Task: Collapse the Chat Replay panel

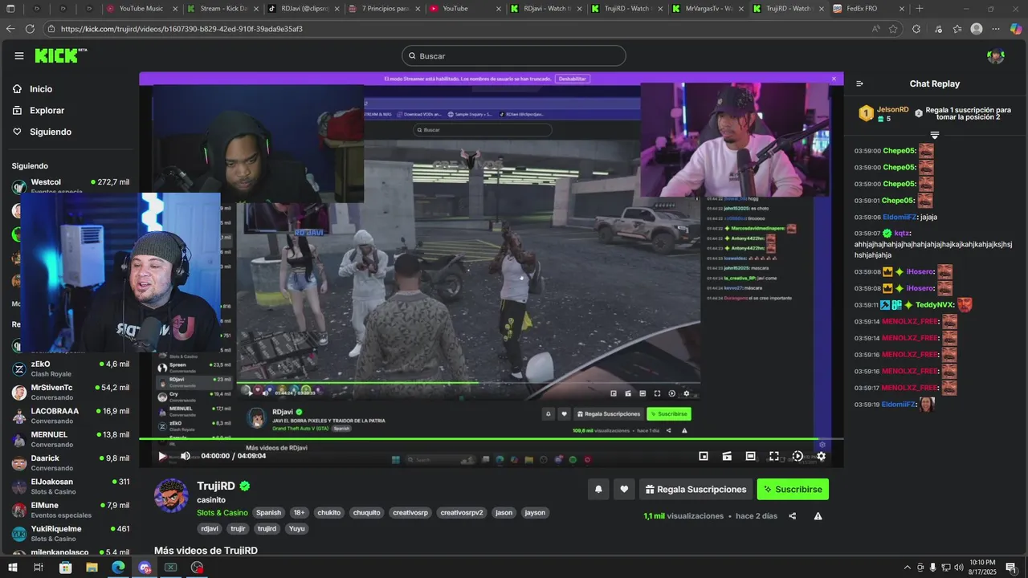Action: (859, 83)
